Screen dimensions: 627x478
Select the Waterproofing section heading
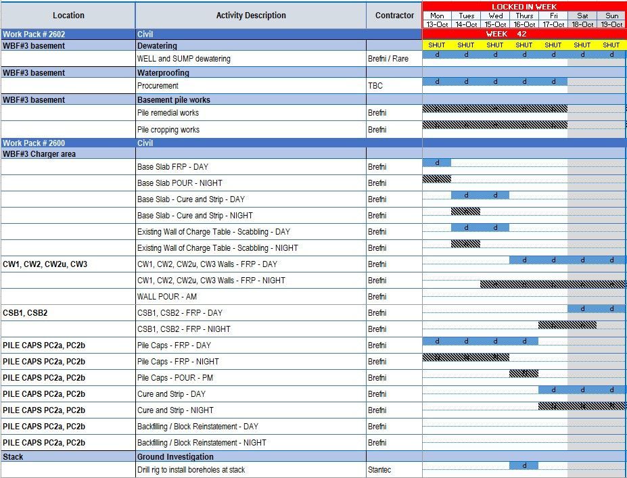pos(251,73)
